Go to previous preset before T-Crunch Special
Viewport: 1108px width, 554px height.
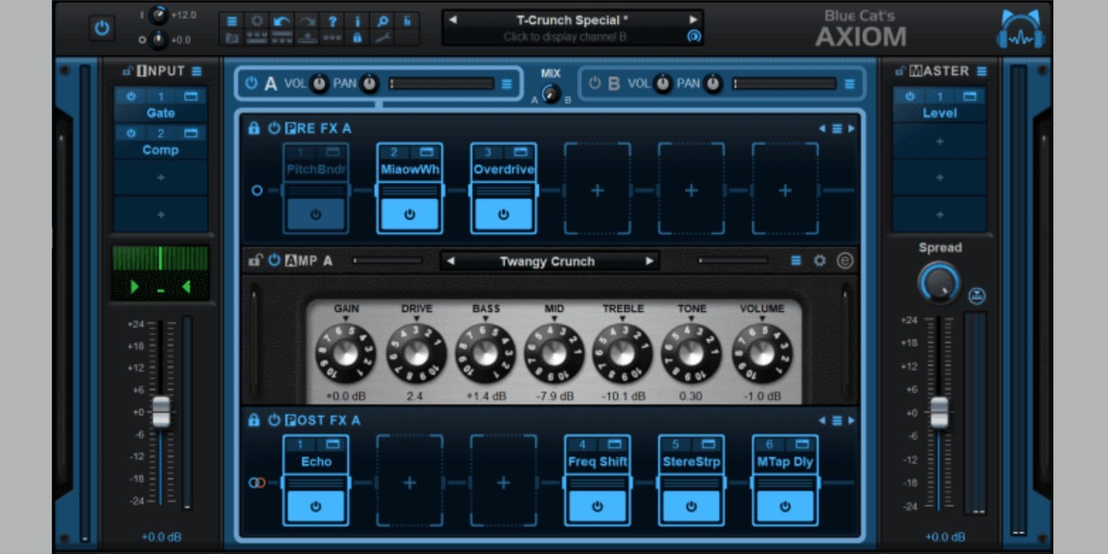[x=453, y=20]
